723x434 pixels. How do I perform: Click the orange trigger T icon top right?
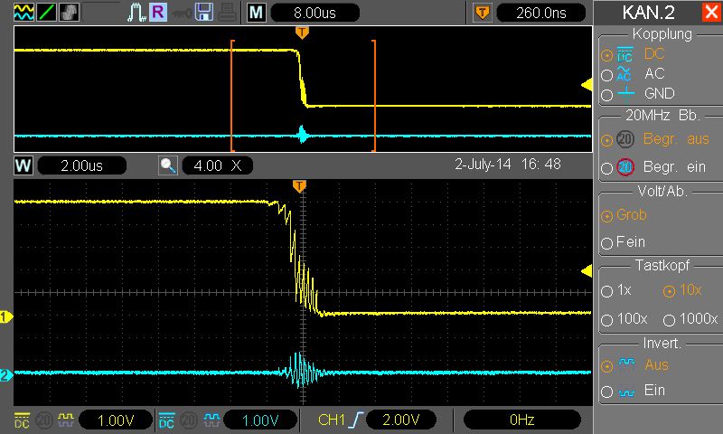(481, 13)
